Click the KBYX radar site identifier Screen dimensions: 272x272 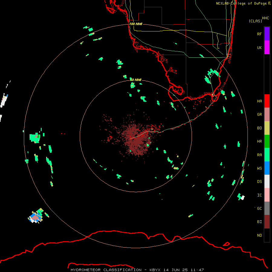(x=155, y=270)
